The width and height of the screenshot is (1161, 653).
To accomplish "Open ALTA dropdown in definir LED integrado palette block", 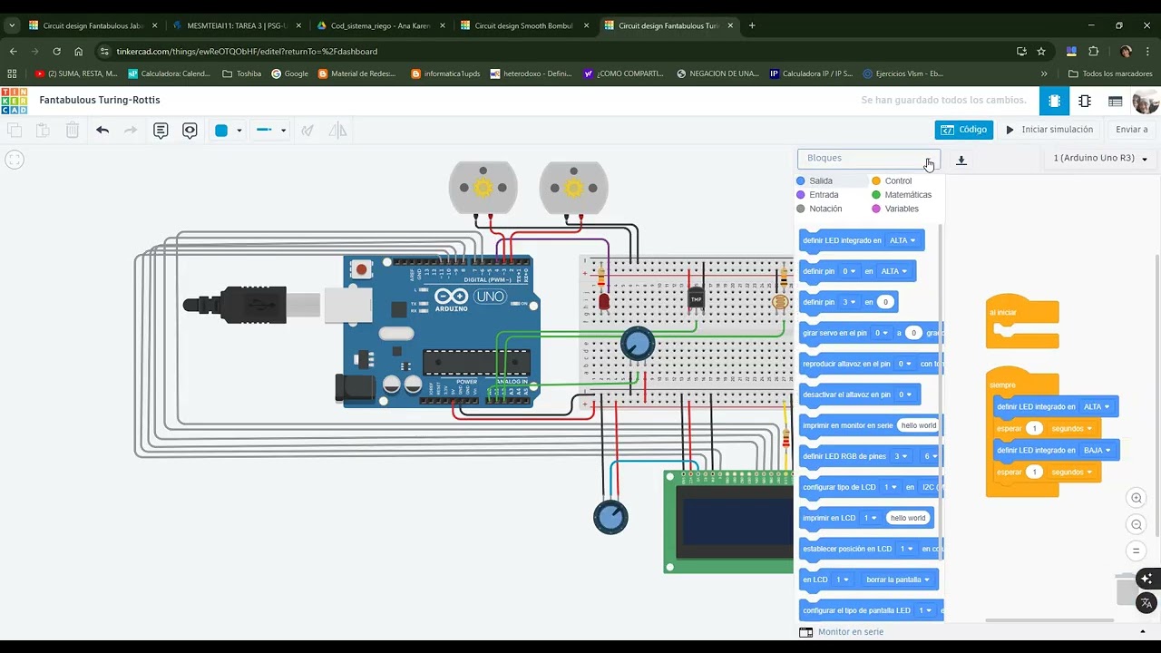I will (902, 240).
